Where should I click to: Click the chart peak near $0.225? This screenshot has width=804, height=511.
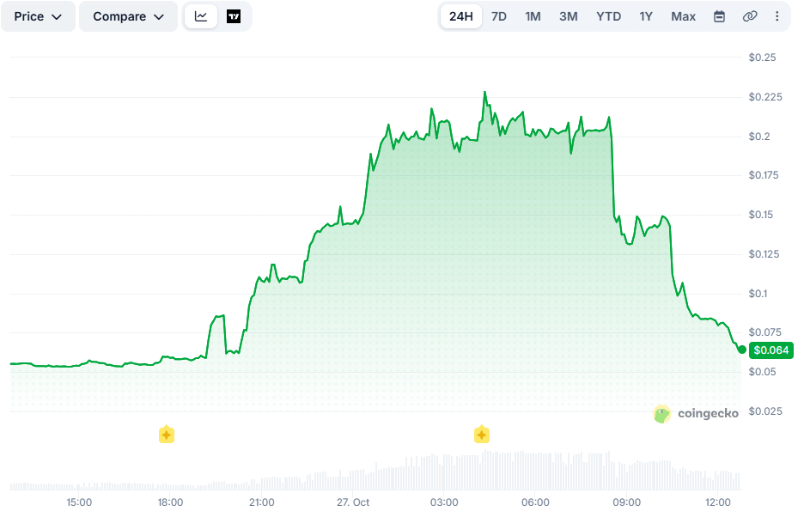(484, 93)
